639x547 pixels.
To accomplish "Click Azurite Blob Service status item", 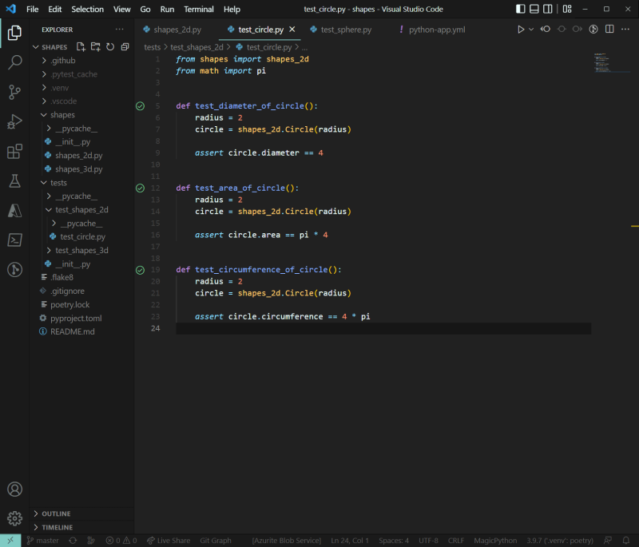I will 287,541.
